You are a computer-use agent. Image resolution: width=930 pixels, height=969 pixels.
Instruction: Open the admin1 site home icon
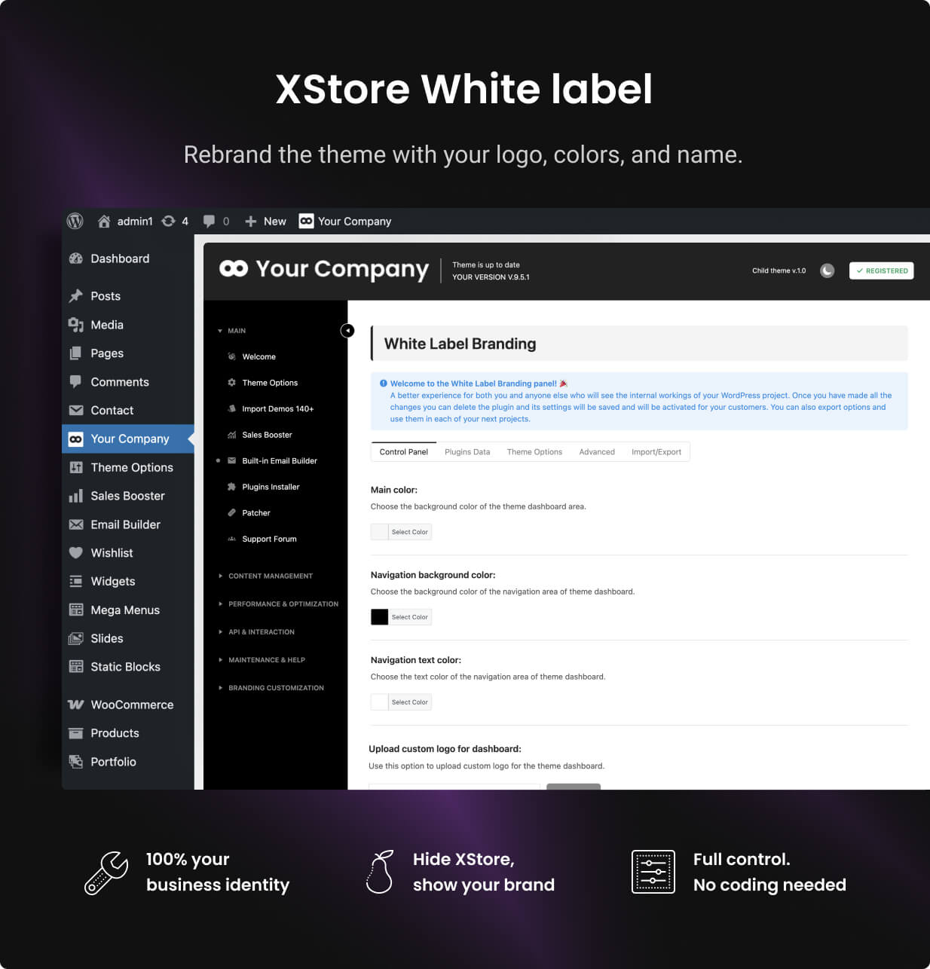(x=104, y=221)
